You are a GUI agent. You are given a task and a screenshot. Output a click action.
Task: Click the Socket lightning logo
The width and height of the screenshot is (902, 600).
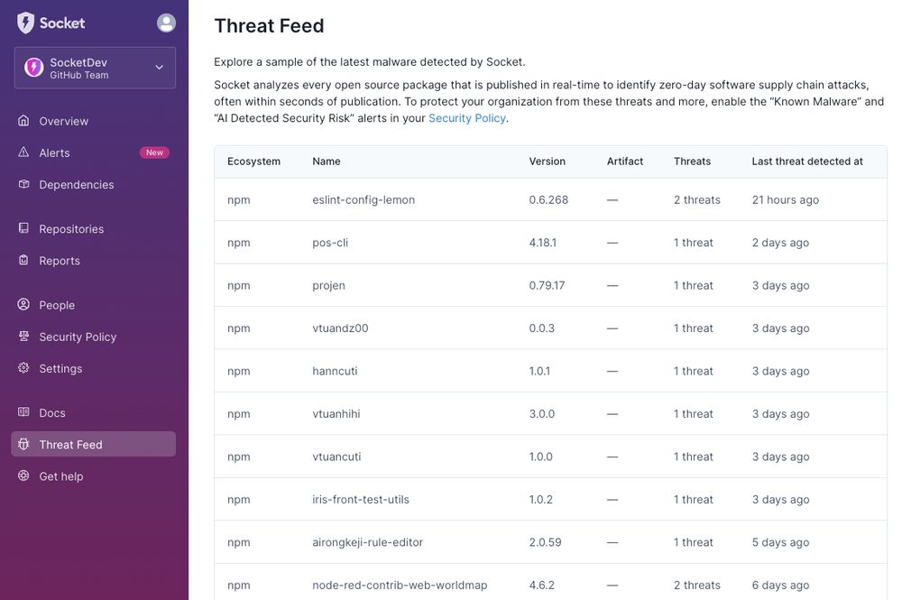click(x=24, y=22)
